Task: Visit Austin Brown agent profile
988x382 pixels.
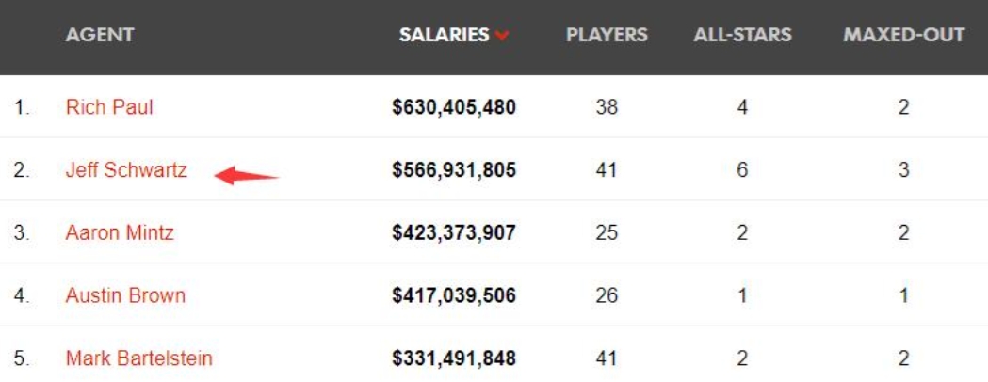Action: coord(125,295)
